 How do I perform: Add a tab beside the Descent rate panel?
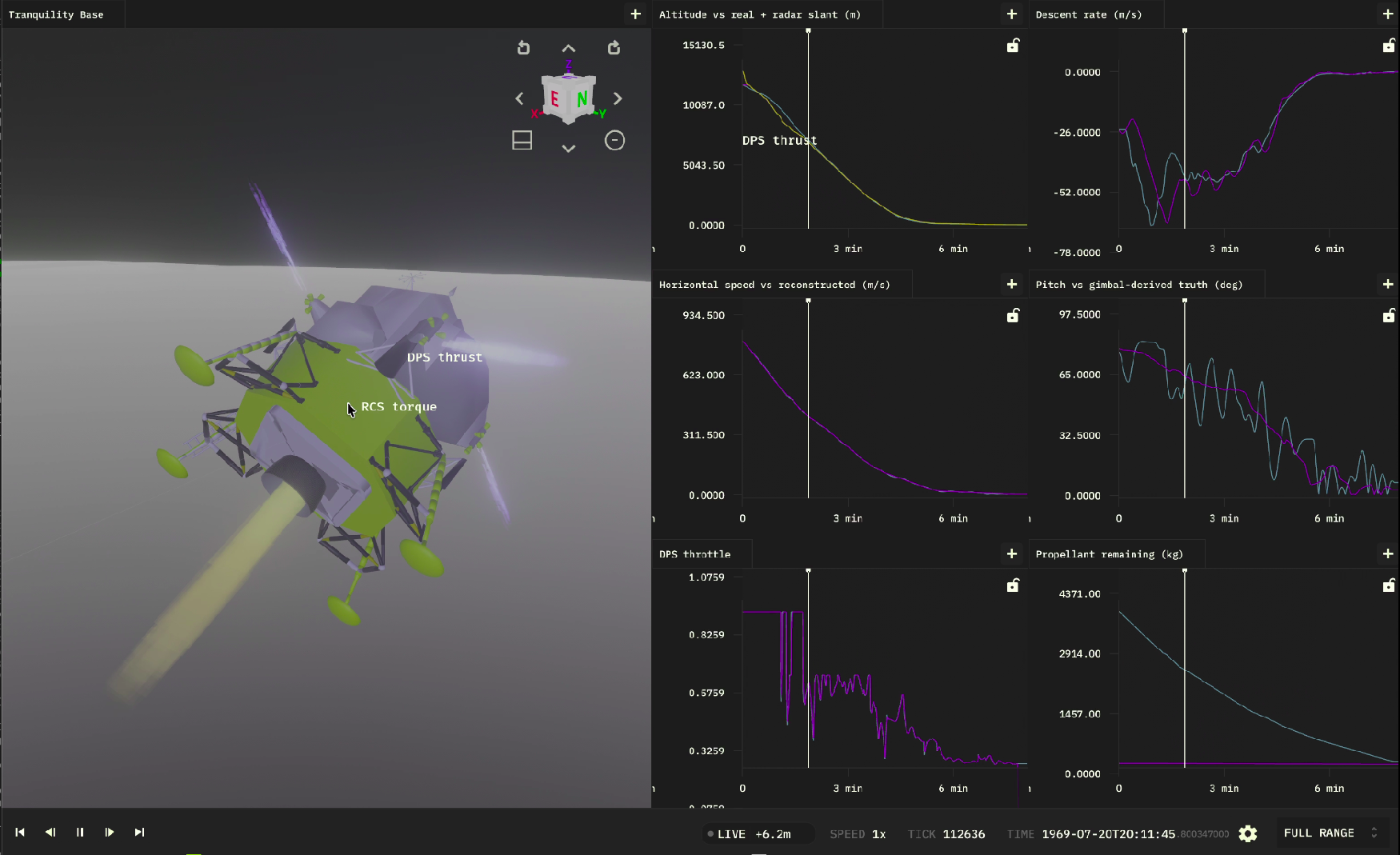tap(1388, 14)
